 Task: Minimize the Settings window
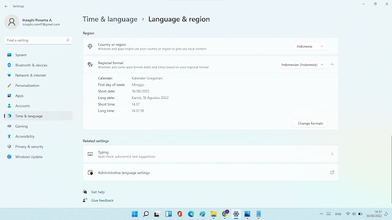pos(364,4)
